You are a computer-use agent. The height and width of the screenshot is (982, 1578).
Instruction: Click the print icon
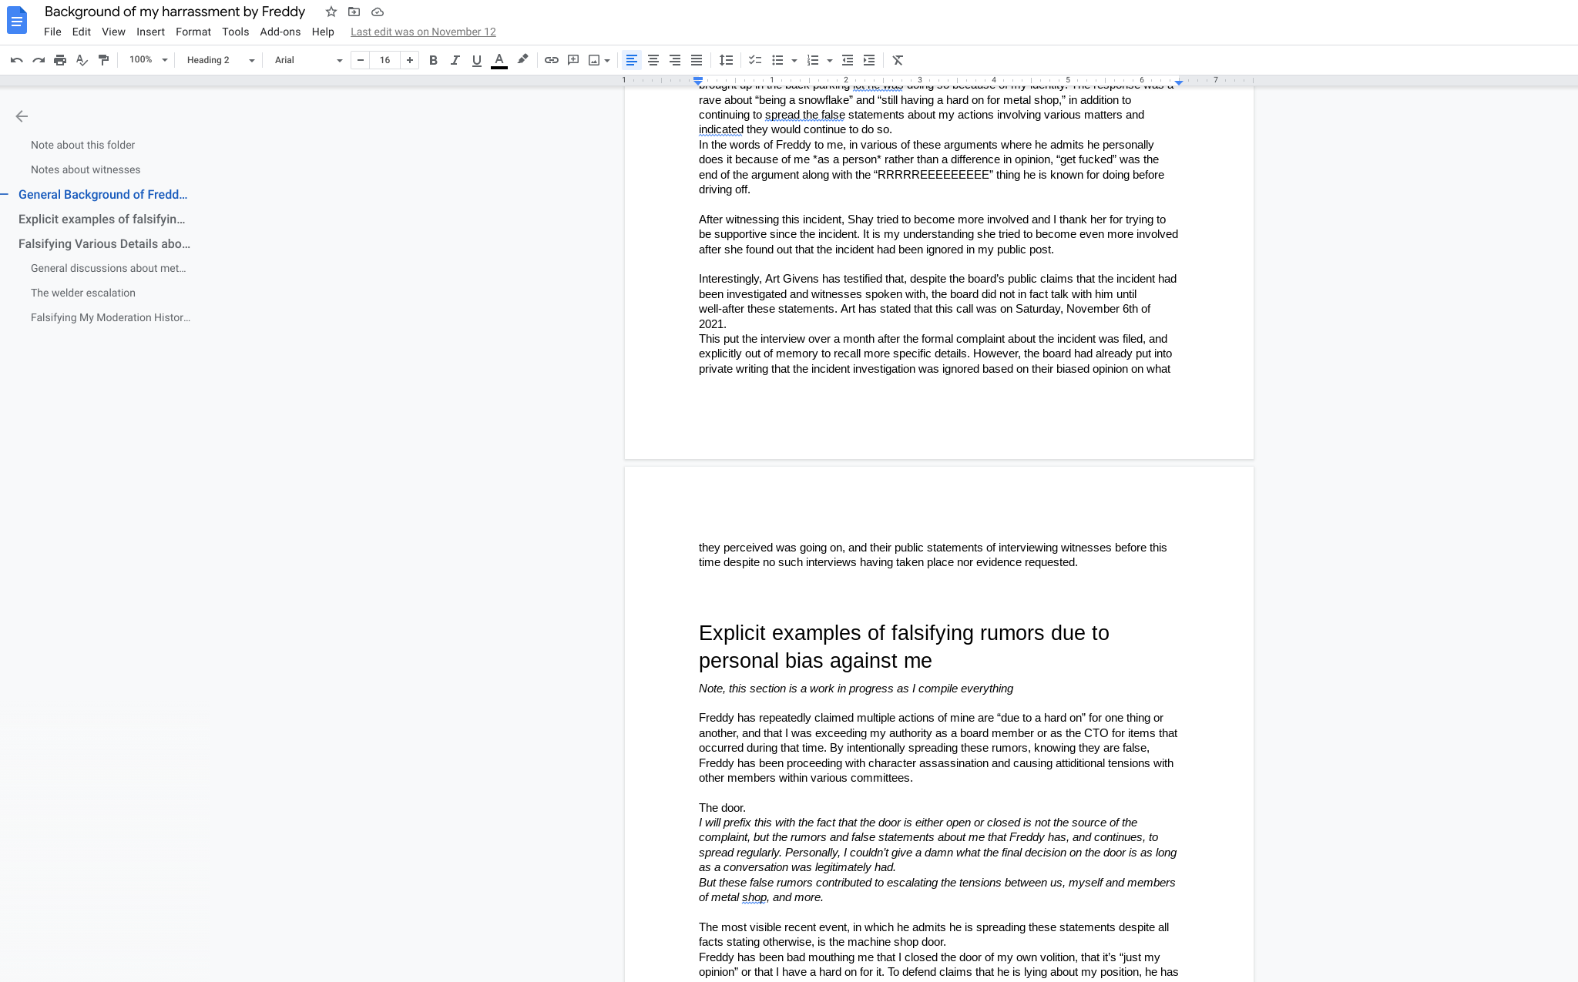click(x=60, y=60)
